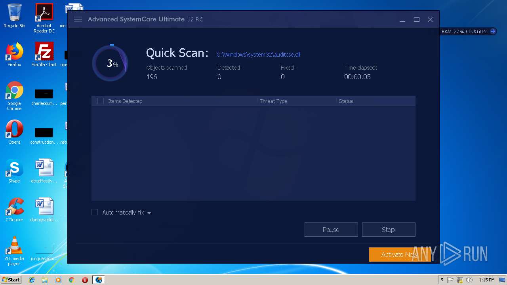507x285 pixels.
Task: Open the hamburger menu in Advanced SystemCare
Action: [78, 19]
